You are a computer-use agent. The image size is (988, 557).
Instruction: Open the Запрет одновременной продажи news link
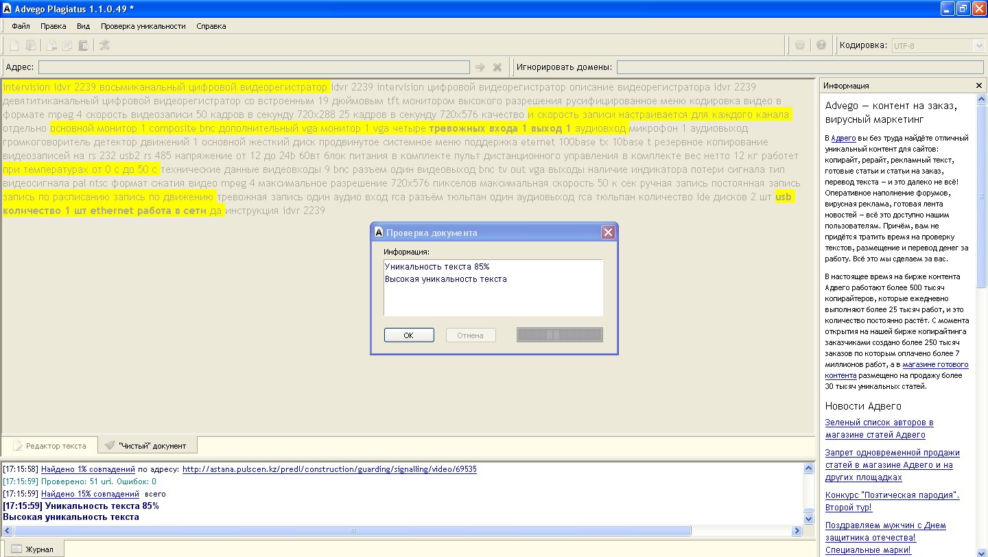[892, 465]
